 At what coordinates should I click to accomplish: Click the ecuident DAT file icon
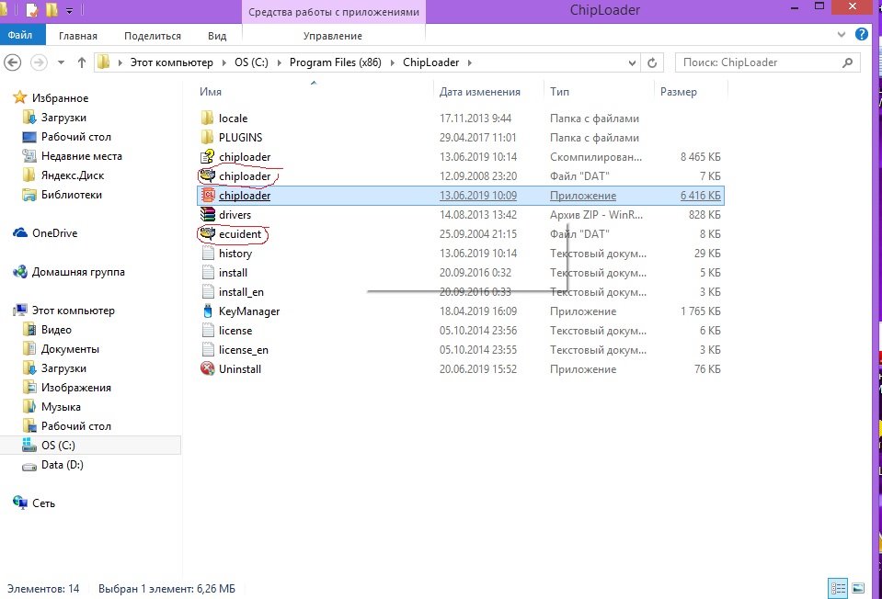pos(208,234)
